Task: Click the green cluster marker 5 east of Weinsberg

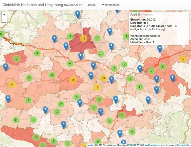Action: 139,87
